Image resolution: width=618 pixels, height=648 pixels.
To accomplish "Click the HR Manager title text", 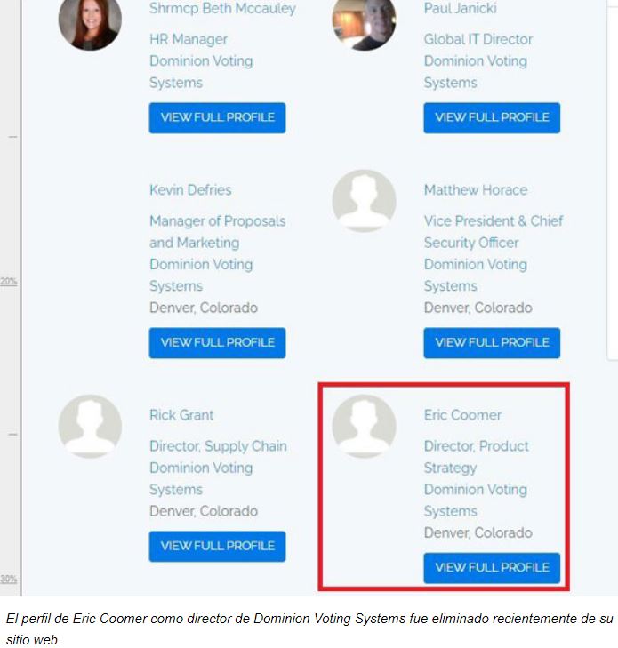I will coord(189,39).
